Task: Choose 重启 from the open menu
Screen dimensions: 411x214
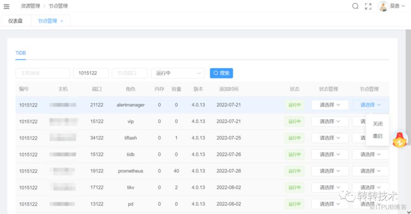Action: pyautogui.click(x=378, y=136)
